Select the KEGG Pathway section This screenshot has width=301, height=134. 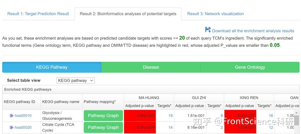(52, 67)
